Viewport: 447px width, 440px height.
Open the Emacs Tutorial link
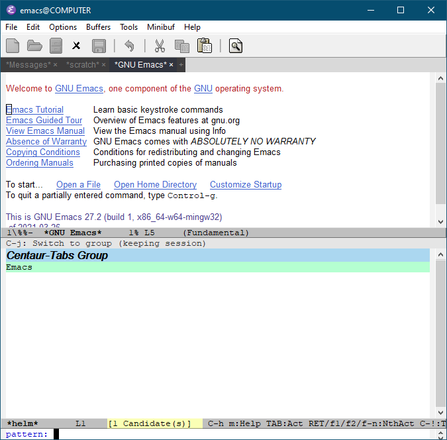click(x=35, y=109)
